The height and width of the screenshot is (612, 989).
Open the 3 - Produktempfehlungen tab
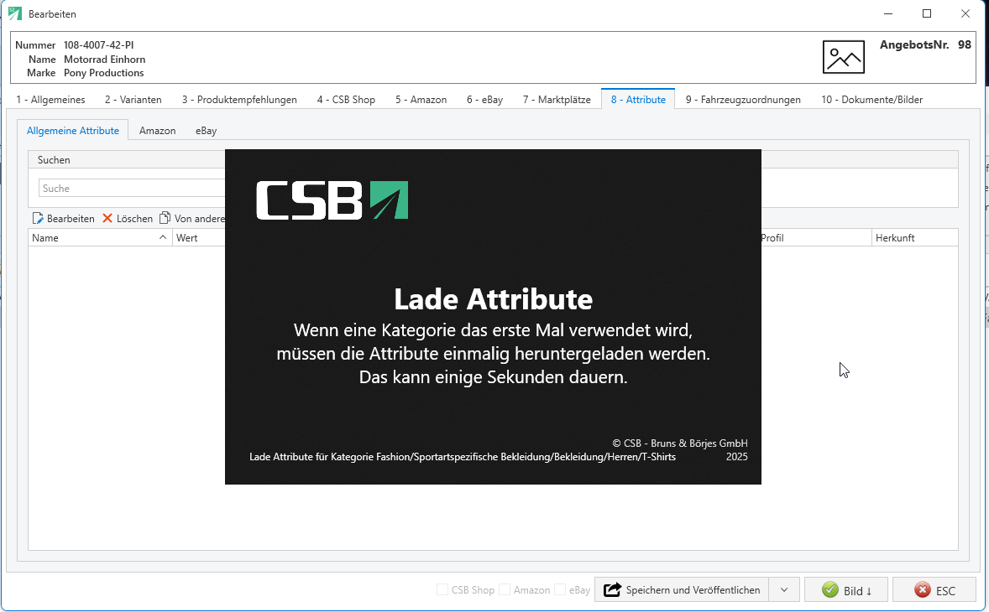tap(239, 100)
